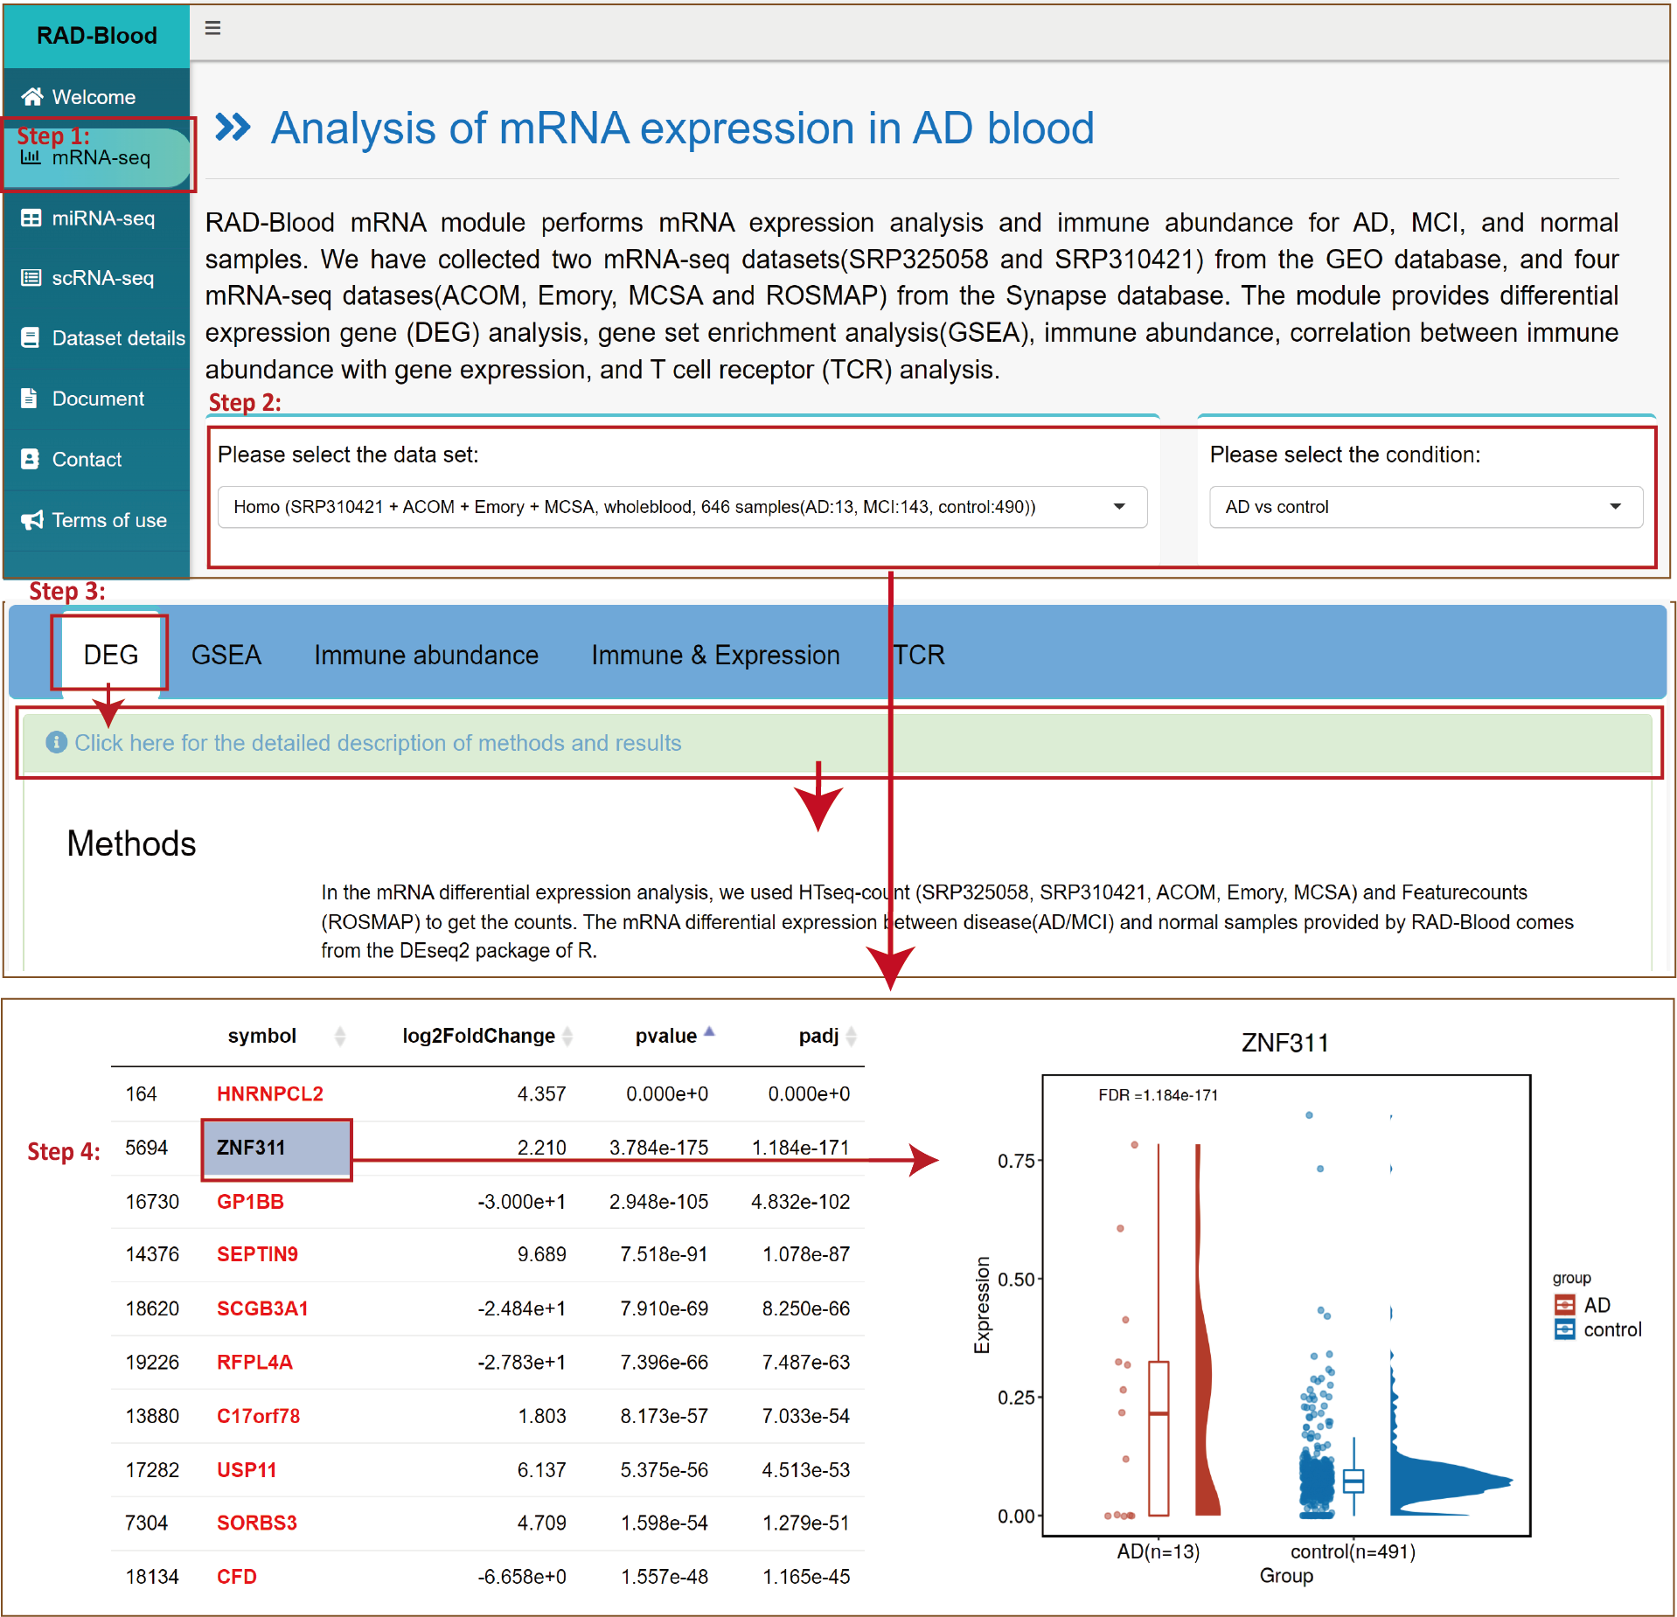Open the Immune & Expression tab

point(715,655)
